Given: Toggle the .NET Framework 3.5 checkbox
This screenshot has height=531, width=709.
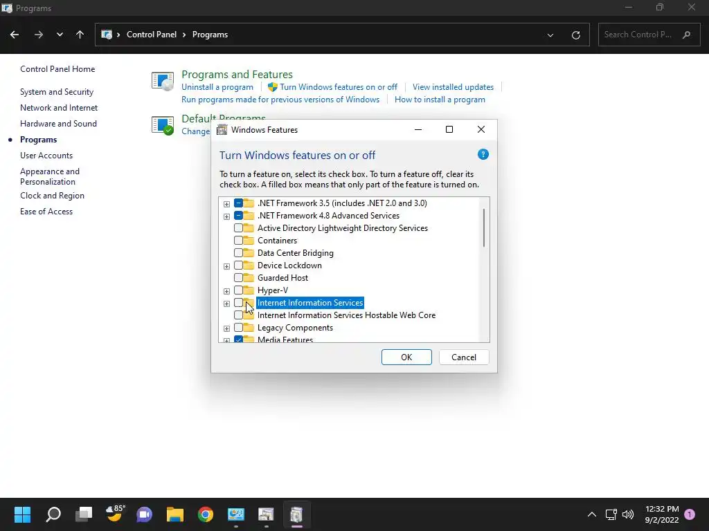Looking at the screenshot, I should coord(238,203).
